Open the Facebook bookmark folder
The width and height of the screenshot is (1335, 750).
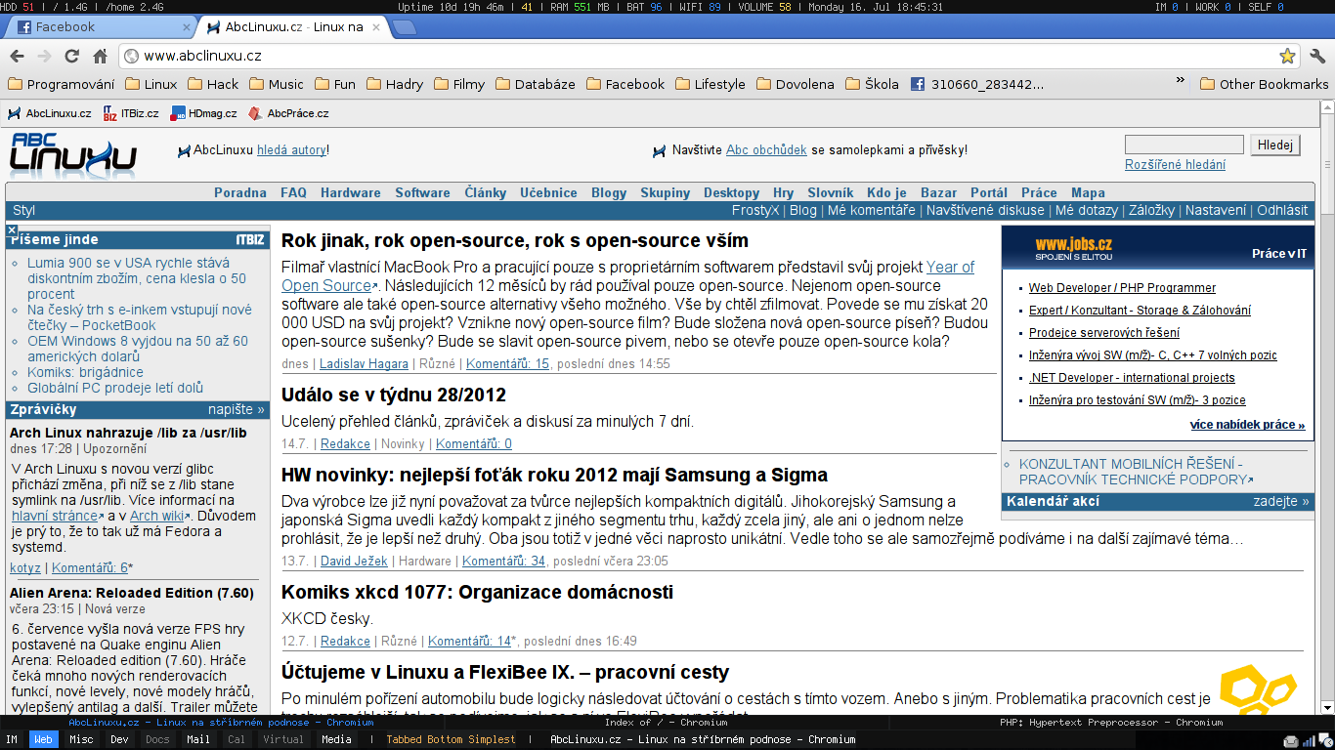tap(625, 84)
